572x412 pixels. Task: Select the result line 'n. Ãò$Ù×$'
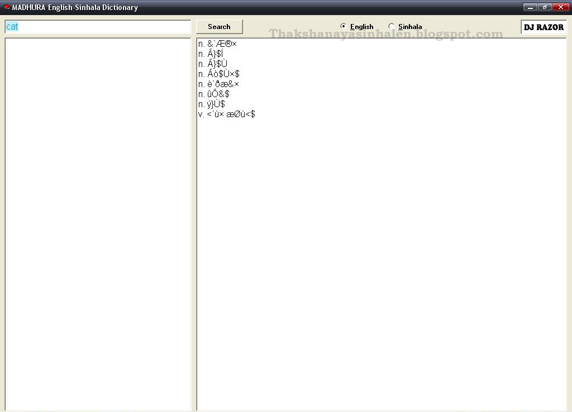[219, 74]
